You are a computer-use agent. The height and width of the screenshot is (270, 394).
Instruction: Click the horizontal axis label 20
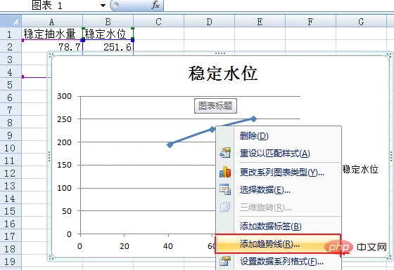(x=125, y=246)
